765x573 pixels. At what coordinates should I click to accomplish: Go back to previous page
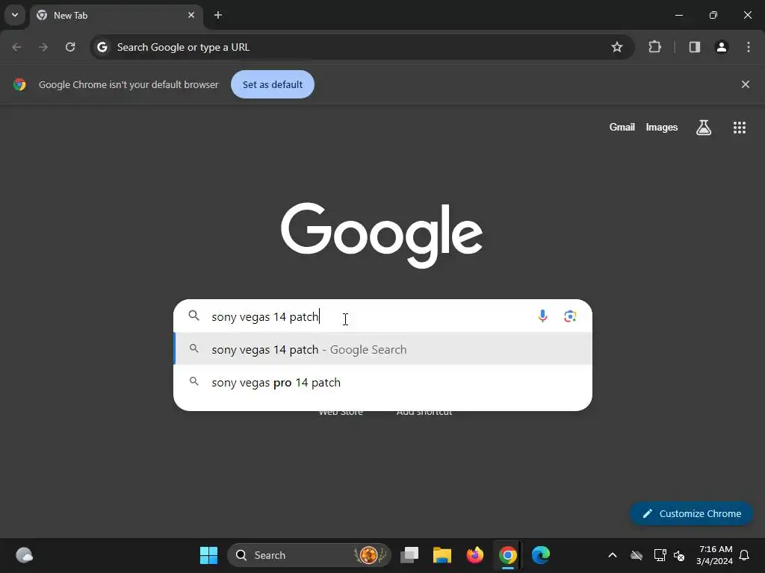pos(16,47)
